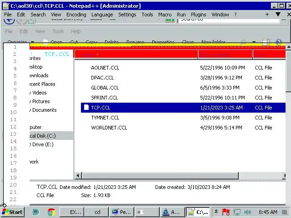Open the Encoding menu

tap(76, 15)
